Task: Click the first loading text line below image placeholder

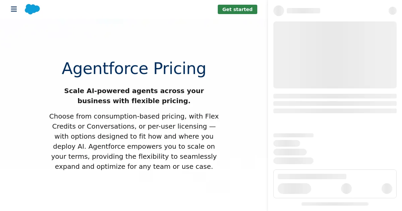Action: 335,96
